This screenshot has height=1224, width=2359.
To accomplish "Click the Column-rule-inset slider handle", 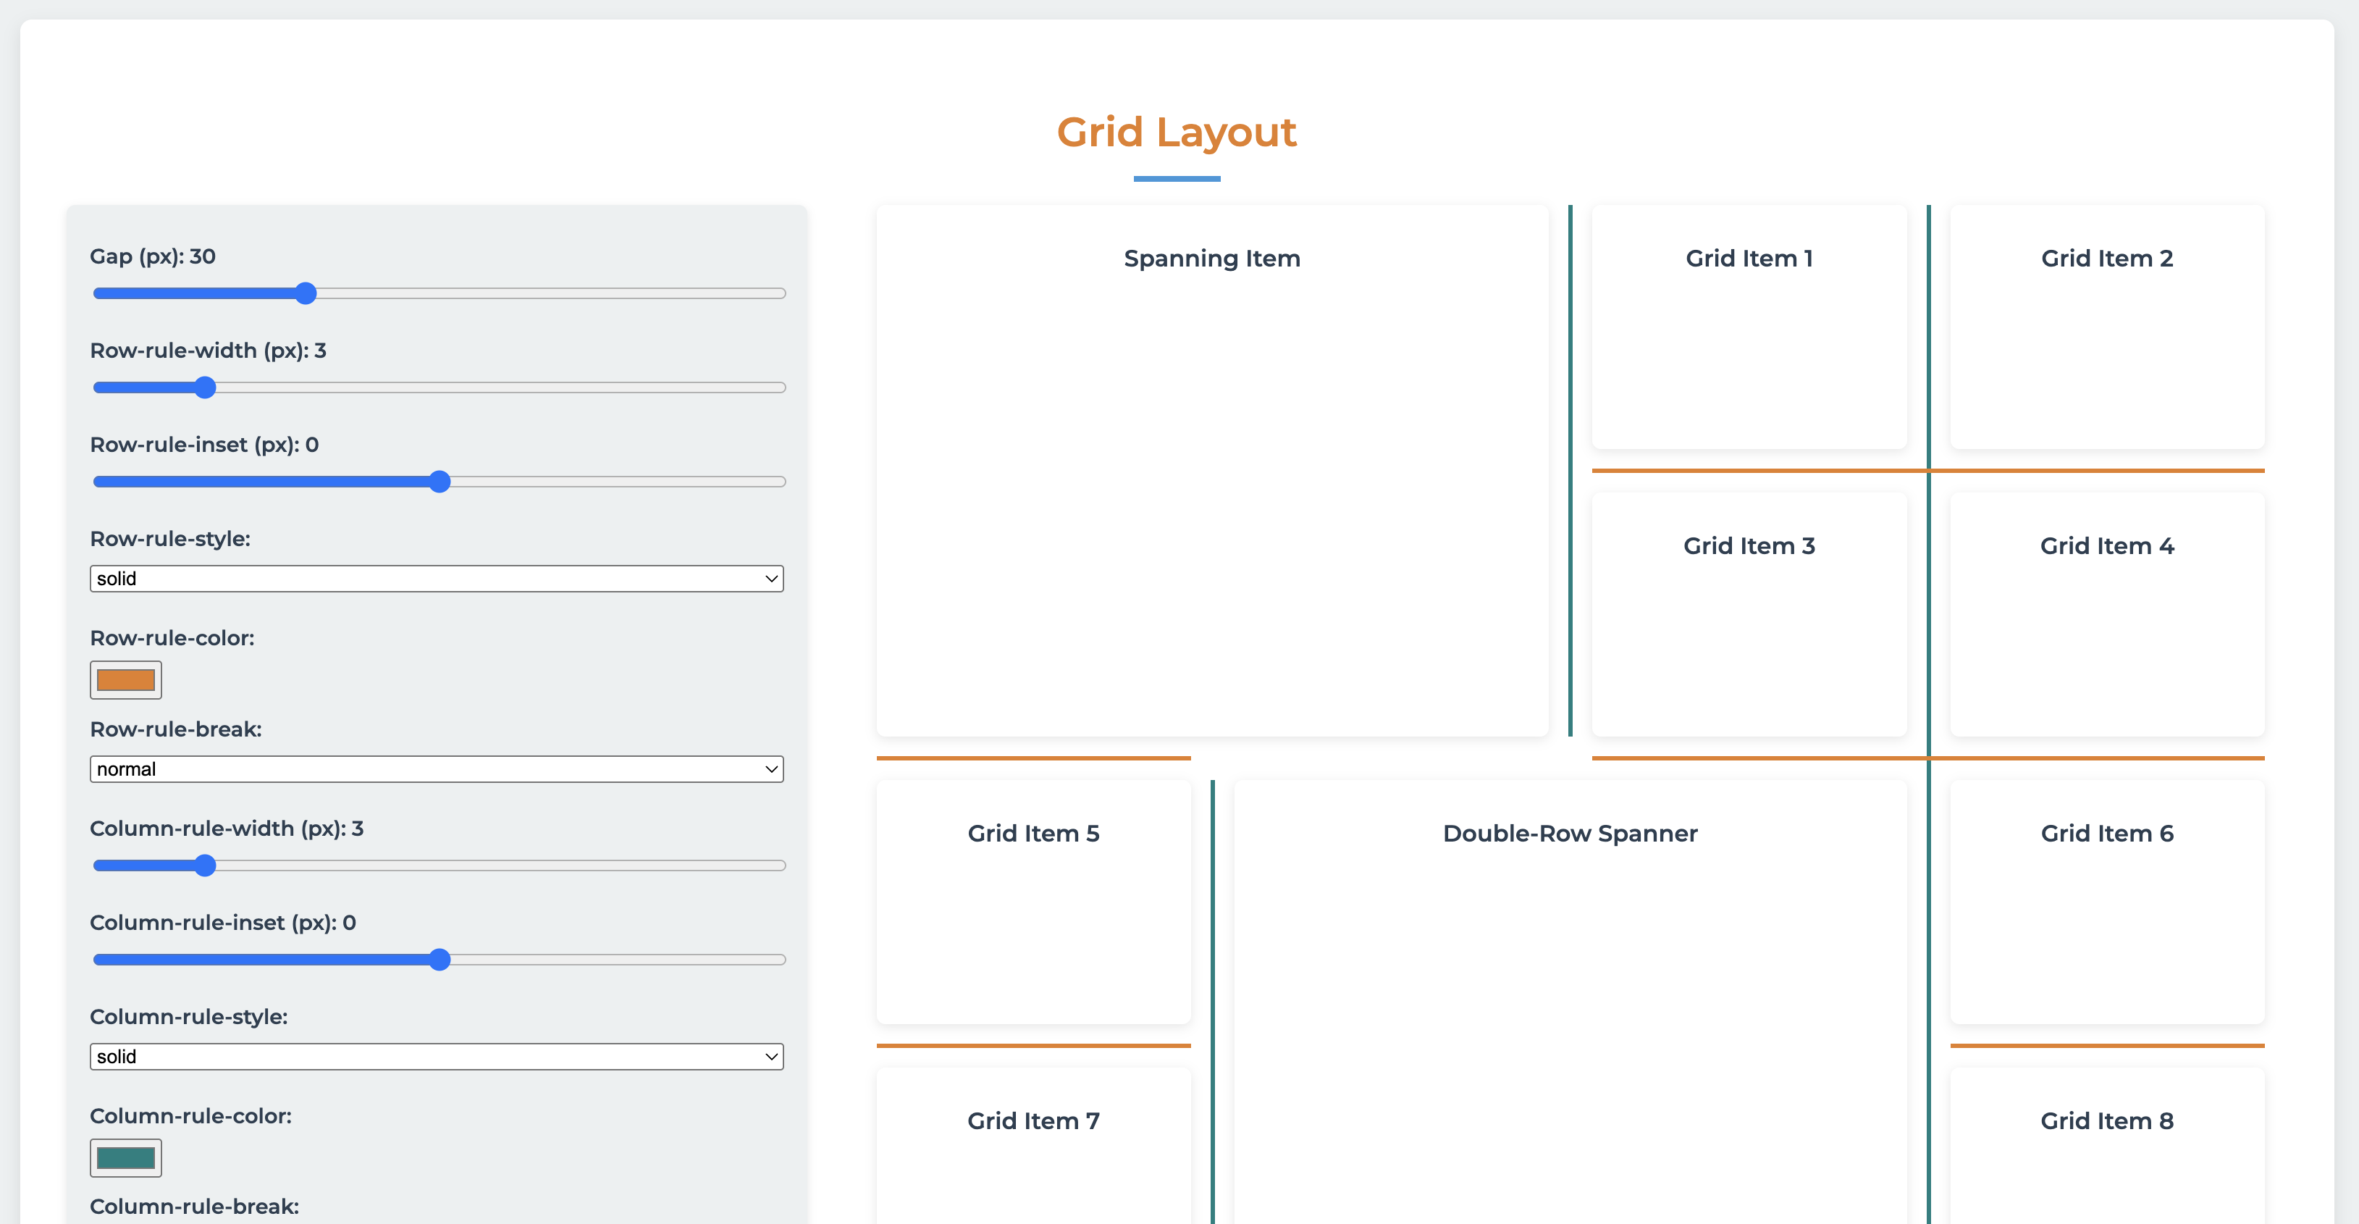I will (x=440, y=960).
